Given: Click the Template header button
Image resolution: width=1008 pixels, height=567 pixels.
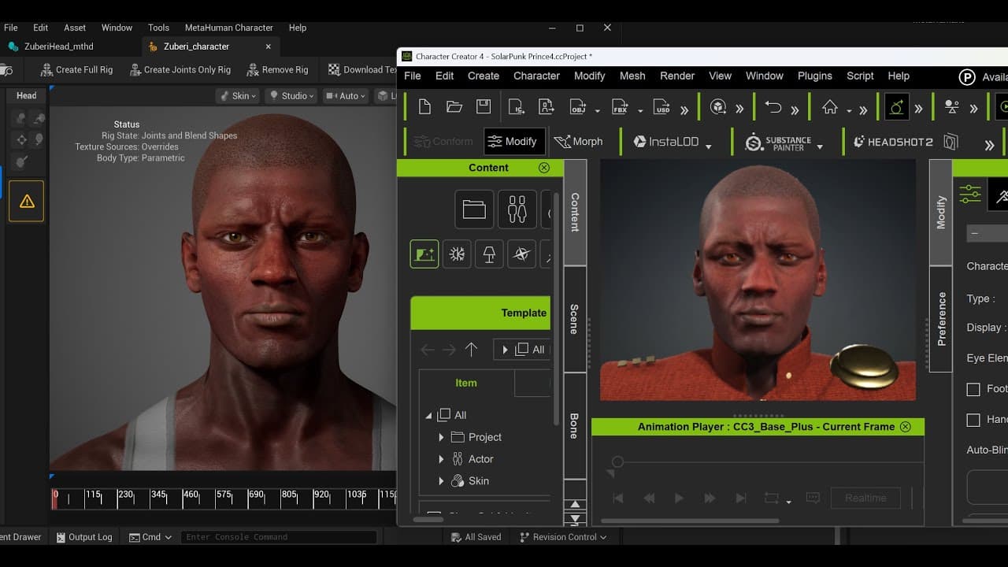Looking at the screenshot, I should click(480, 313).
